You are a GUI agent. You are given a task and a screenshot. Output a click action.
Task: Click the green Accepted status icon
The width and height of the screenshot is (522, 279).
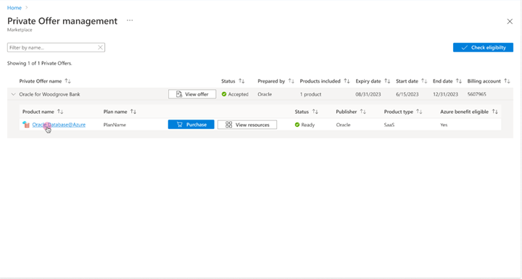pos(224,94)
